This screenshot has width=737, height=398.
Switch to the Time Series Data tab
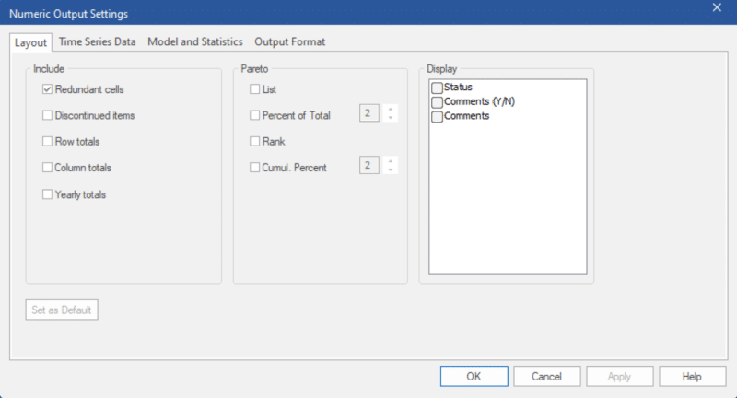coord(99,41)
